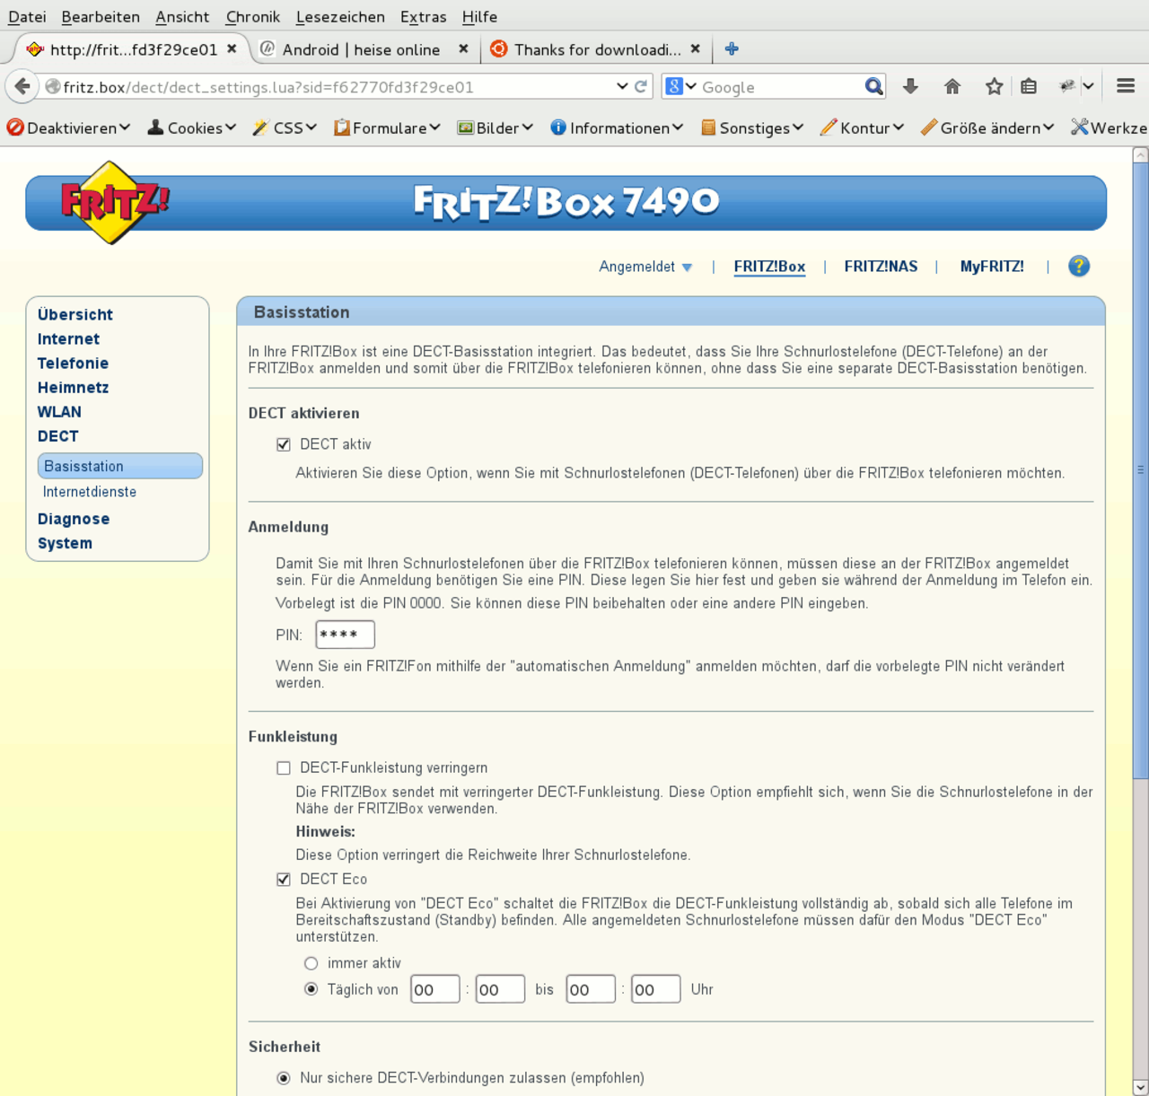The image size is (1149, 1096).
Task: Open WLAN in the sidebar
Action: pos(59,412)
